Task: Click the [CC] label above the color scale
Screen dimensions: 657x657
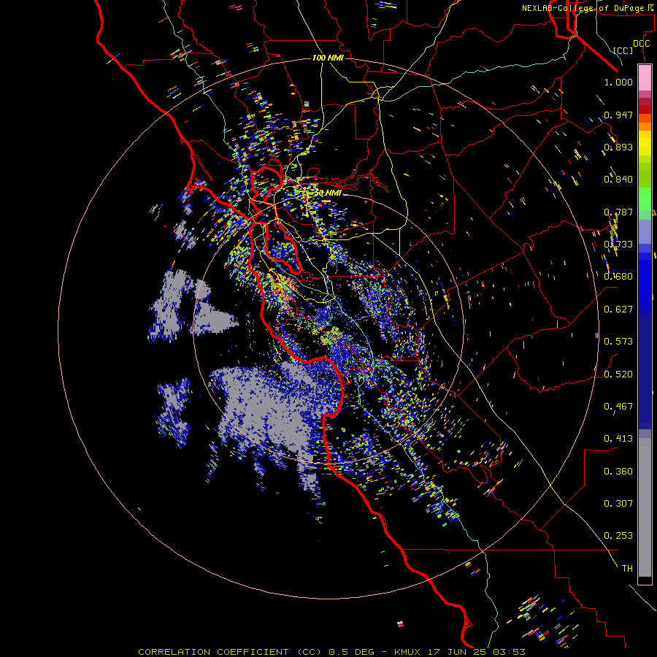Action: click(623, 50)
